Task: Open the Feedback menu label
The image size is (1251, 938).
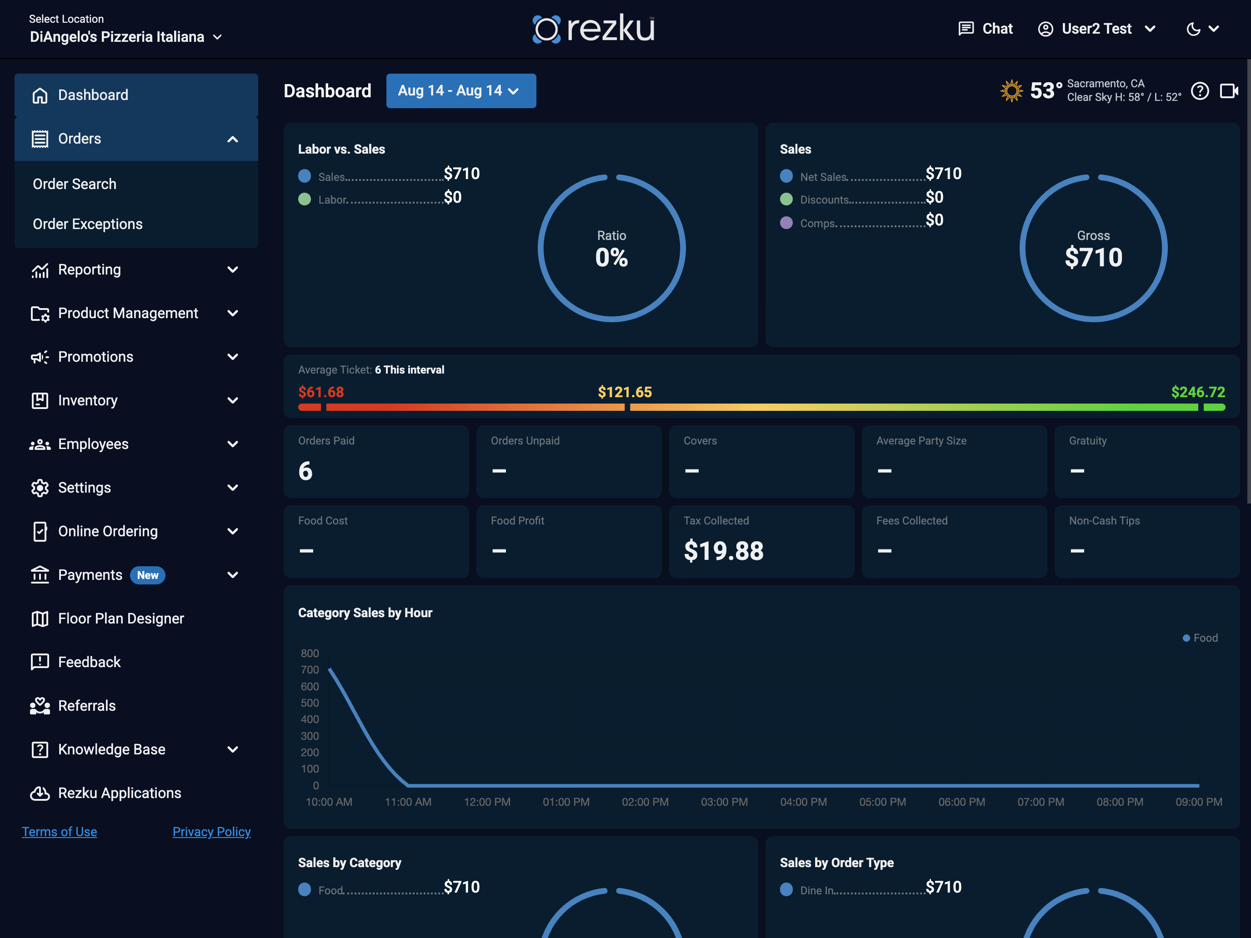Action: 90,662
